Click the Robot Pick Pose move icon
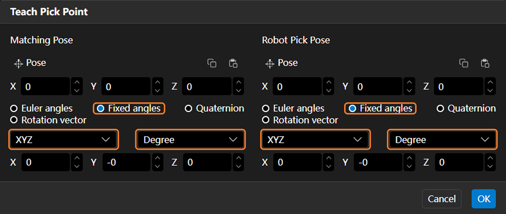 270,63
